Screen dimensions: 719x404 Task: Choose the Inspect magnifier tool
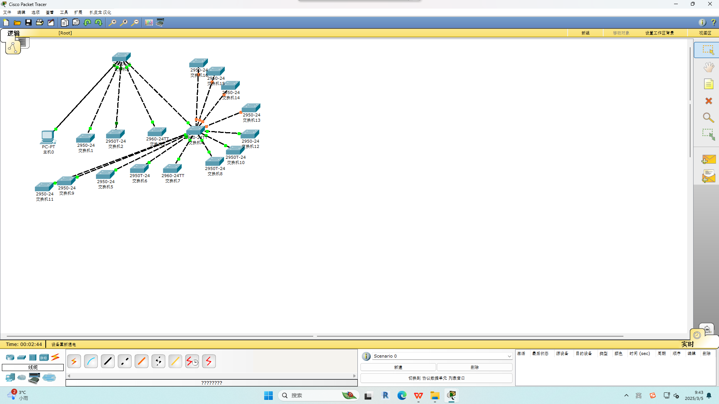point(708,118)
